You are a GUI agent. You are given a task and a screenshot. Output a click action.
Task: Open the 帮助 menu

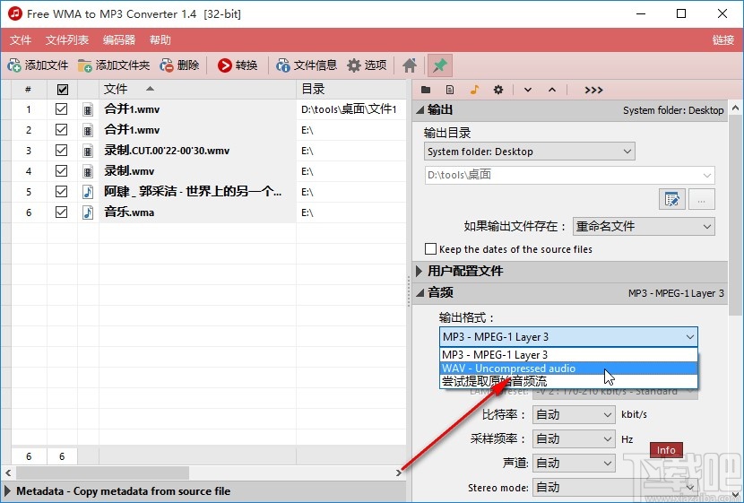click(160, 39)
